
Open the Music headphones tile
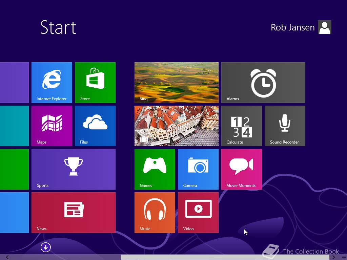[x=155, y=213]
